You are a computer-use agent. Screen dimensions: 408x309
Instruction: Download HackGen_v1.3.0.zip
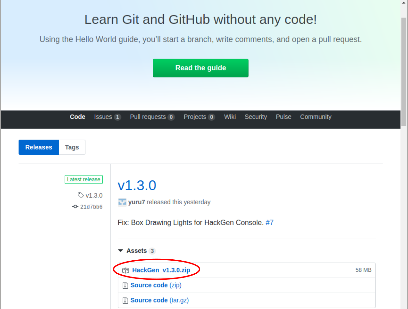click(x=161, y=270)
